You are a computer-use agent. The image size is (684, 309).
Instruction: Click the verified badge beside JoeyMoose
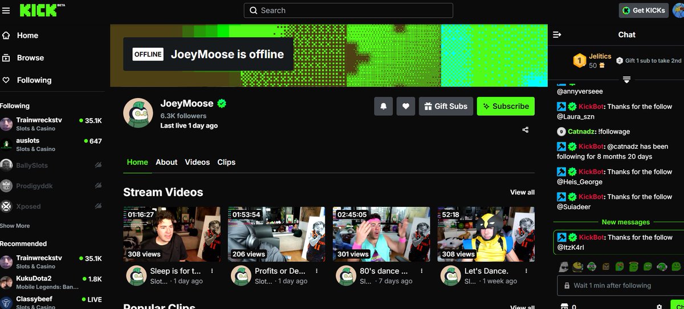pos(222,104)
